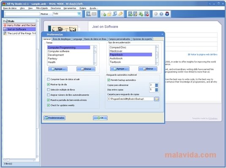Switch to the Language tab
The width and height of the screenshot is (226, 168).
77,39
